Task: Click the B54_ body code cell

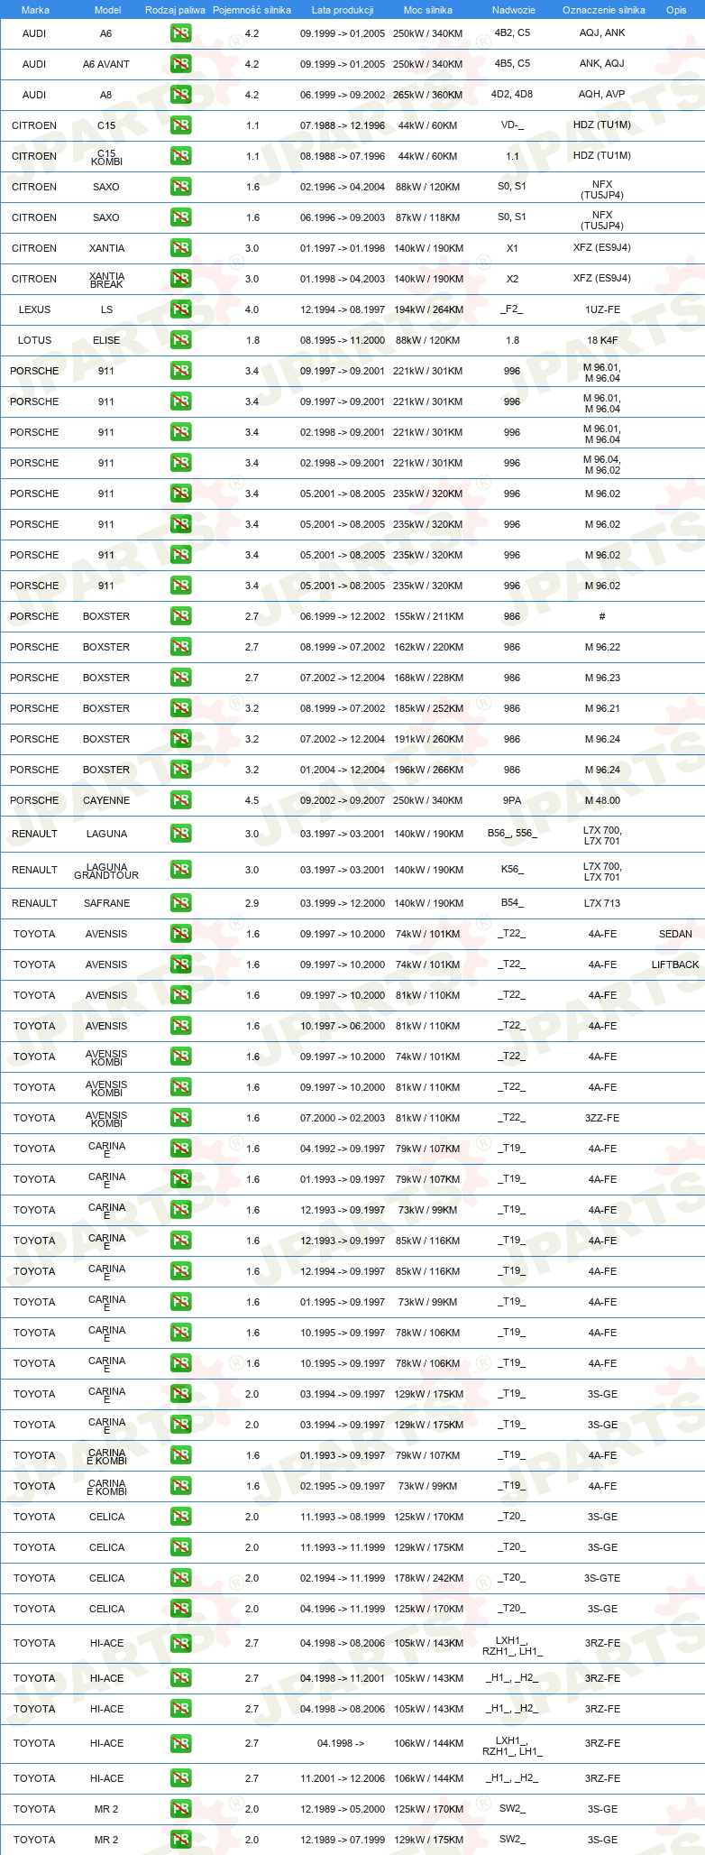Action: pyautogui.click(x=512, y=903)
